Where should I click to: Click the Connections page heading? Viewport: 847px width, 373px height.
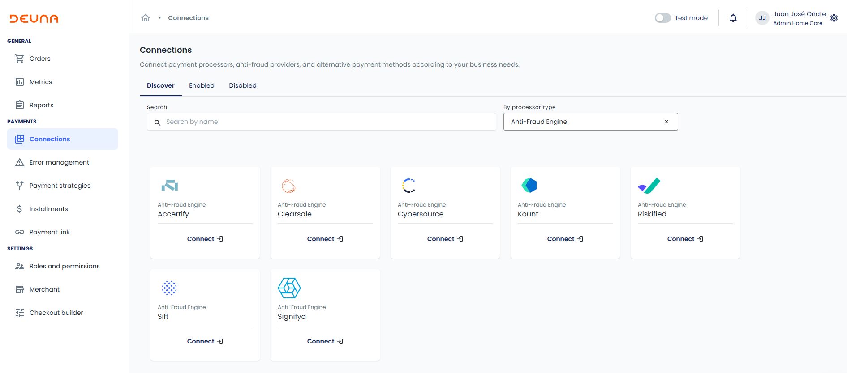(166, 50)
